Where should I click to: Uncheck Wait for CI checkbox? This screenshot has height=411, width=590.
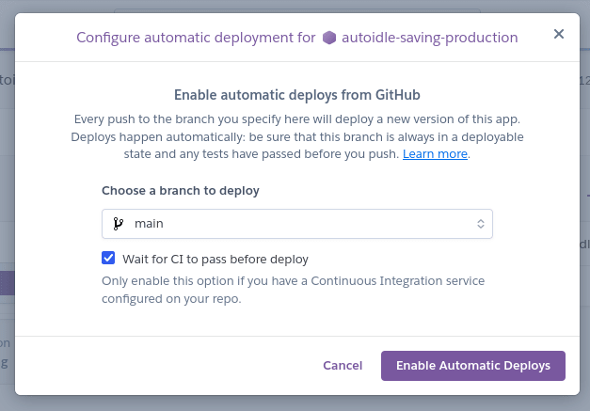(108, 258)
